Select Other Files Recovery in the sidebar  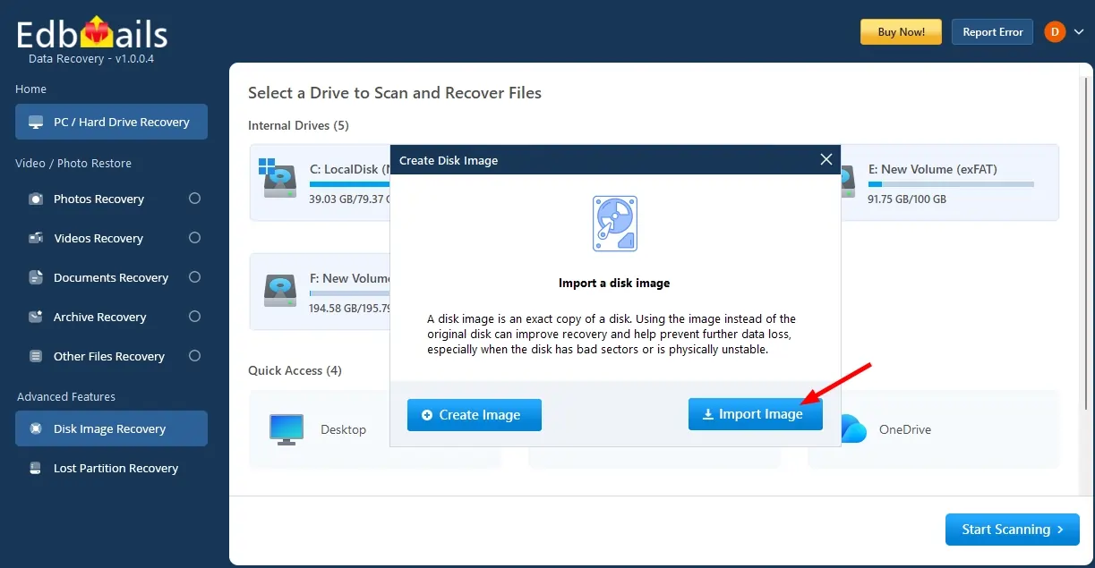click(x=111, y=356)
